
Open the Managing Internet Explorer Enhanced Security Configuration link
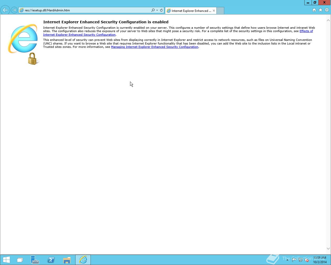coord(155,47)
